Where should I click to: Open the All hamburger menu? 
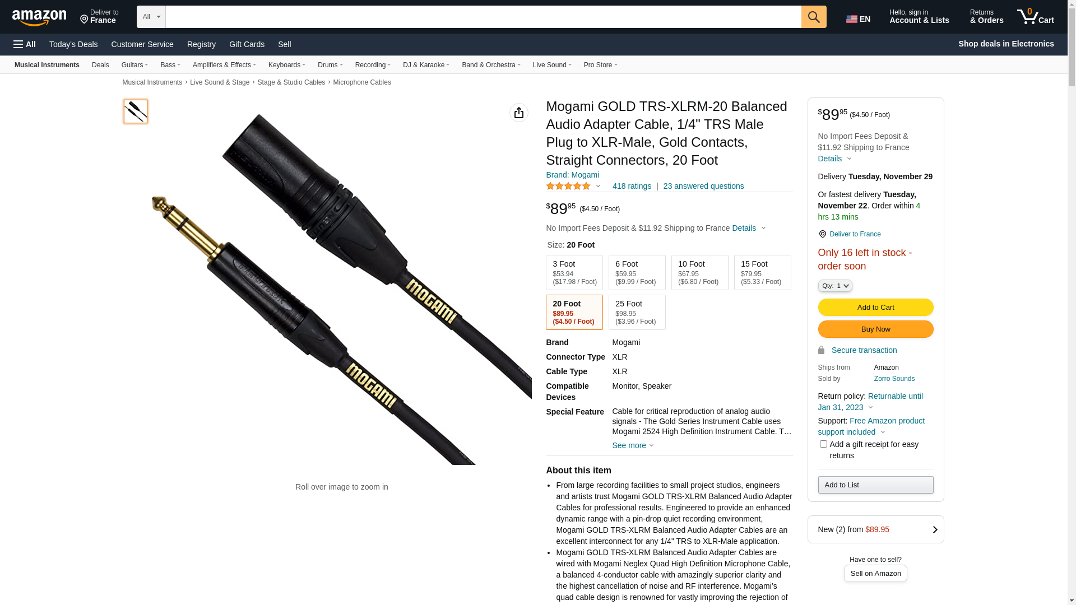[25, 44]
